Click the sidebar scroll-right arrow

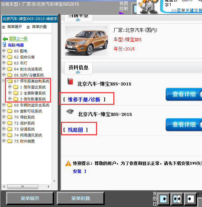[x=48, y=187]
